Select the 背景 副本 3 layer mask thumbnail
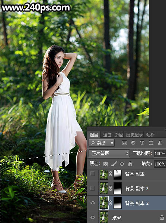The height and width of the screenshot is (223, 166). [x=118, y=188]
